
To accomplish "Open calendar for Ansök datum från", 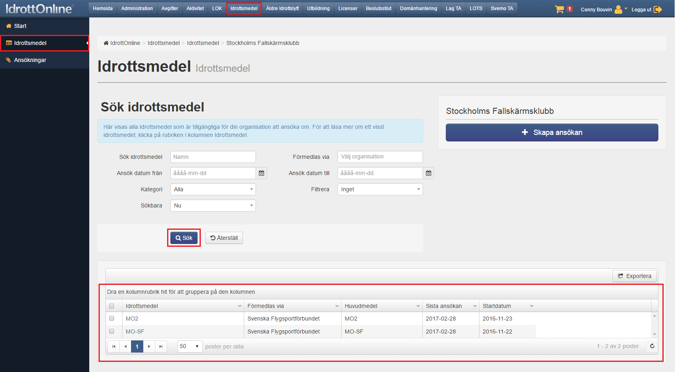I will [261, 173].
